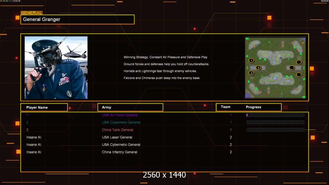Viewport: 329px width, 185px height.
Task: Click General Granger's portrait image
Action: [x=56, y=68]
